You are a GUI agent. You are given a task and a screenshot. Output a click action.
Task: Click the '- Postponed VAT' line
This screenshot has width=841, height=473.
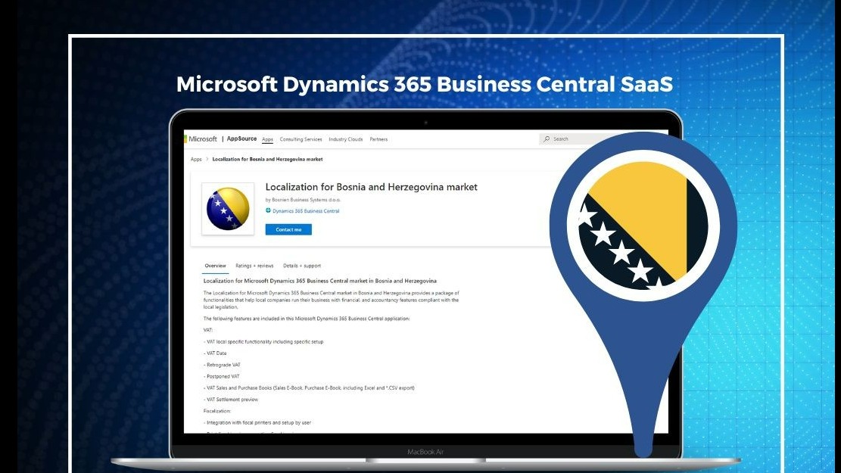(x=222, y=376)
